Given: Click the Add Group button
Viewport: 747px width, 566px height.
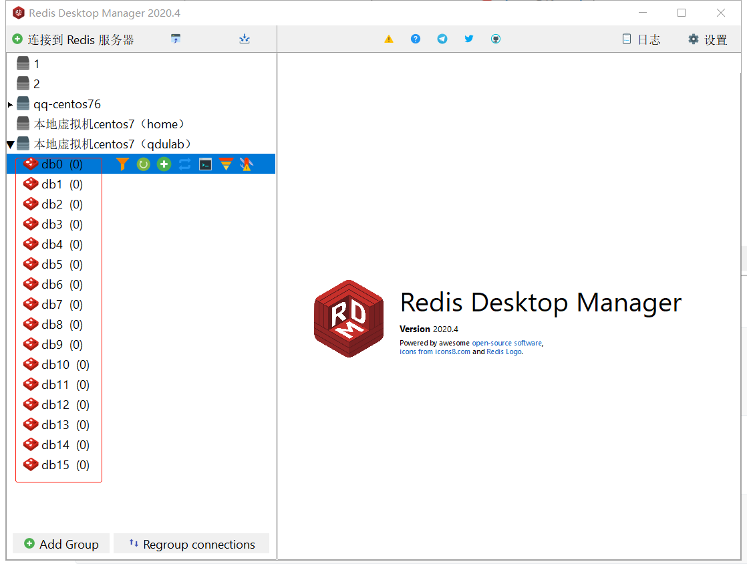Looking at the screenshot, I should 61,543.
